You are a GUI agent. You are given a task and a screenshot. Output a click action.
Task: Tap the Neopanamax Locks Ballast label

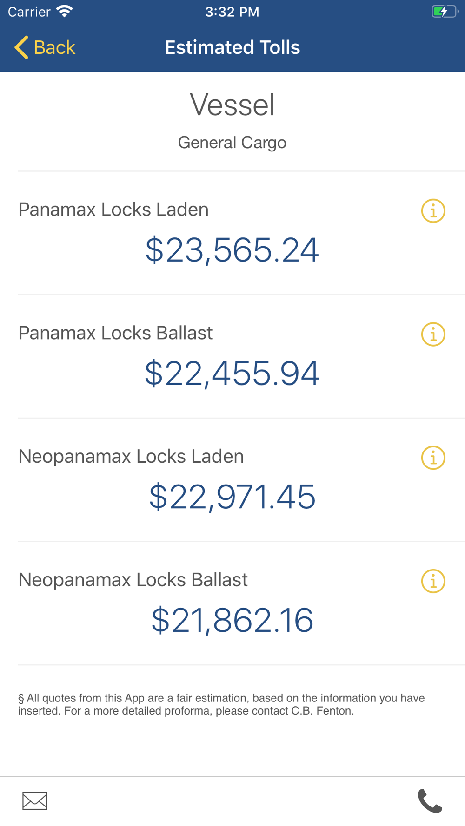click(x=133, y=580)
